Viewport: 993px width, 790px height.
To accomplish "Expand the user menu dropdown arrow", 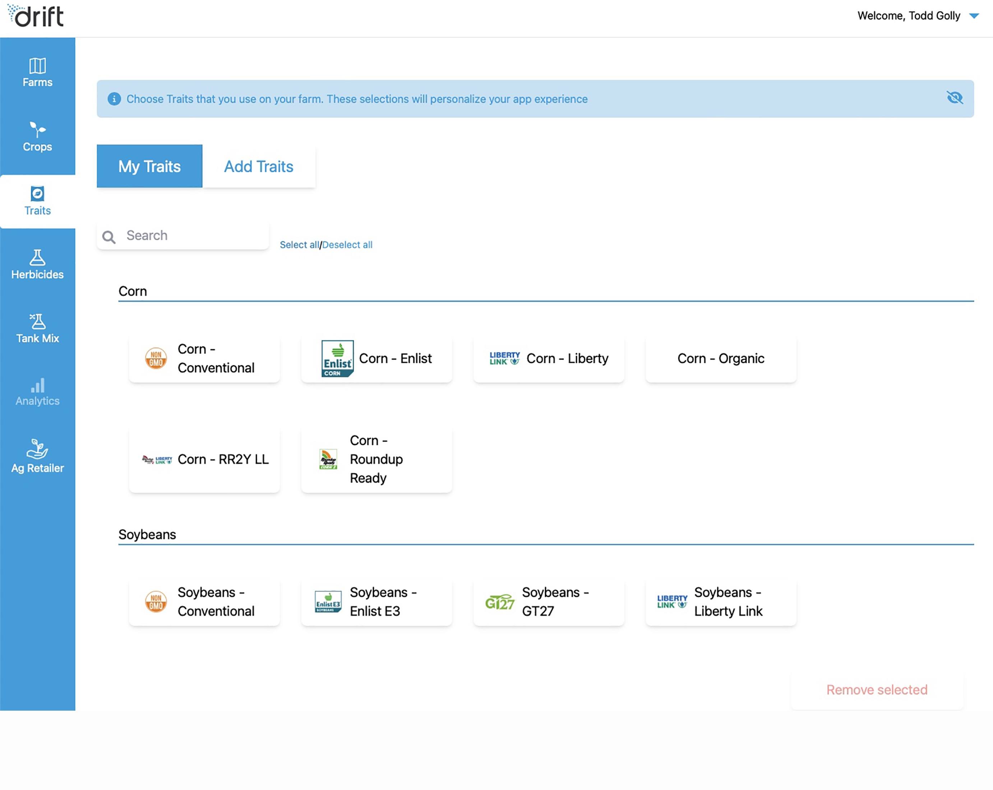I will 974,16.
